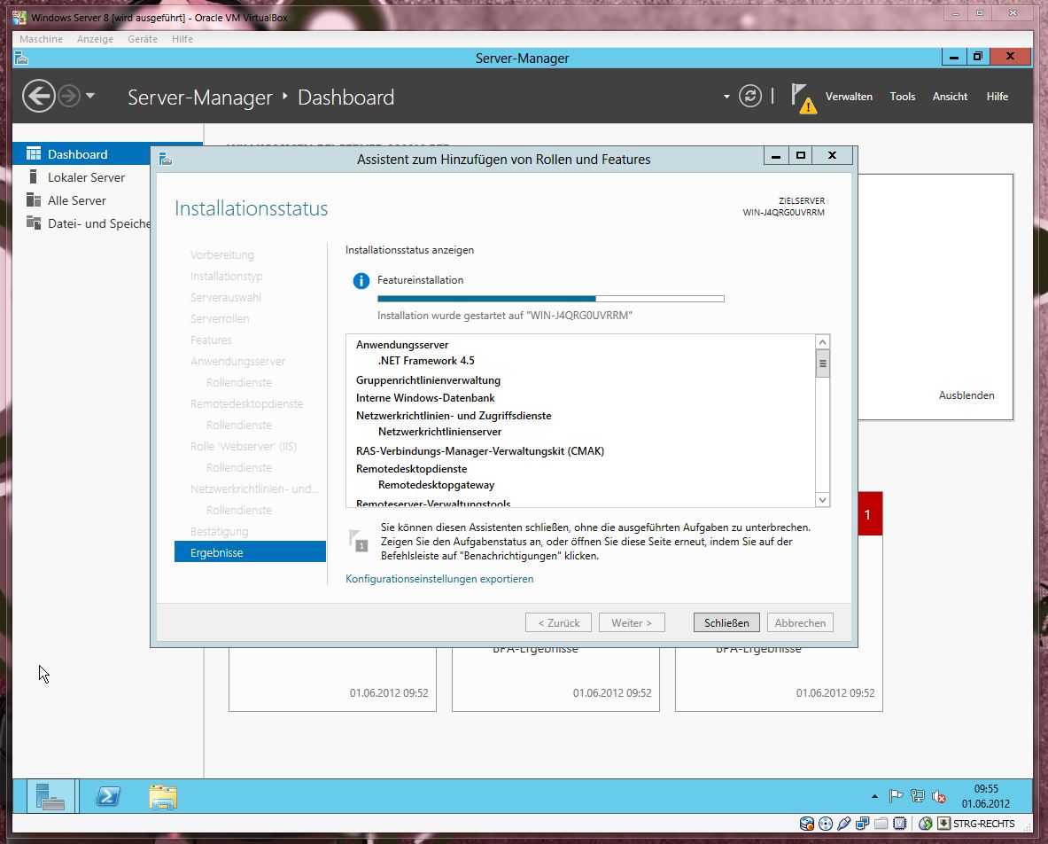Show hidden system tray icons
1048x844 pixels.
875,796
